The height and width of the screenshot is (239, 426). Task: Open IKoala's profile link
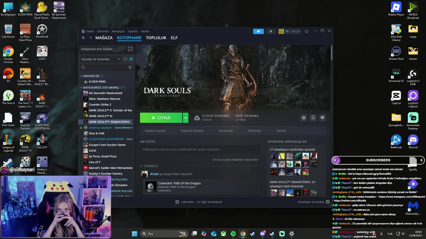click(x=154, y=174)
